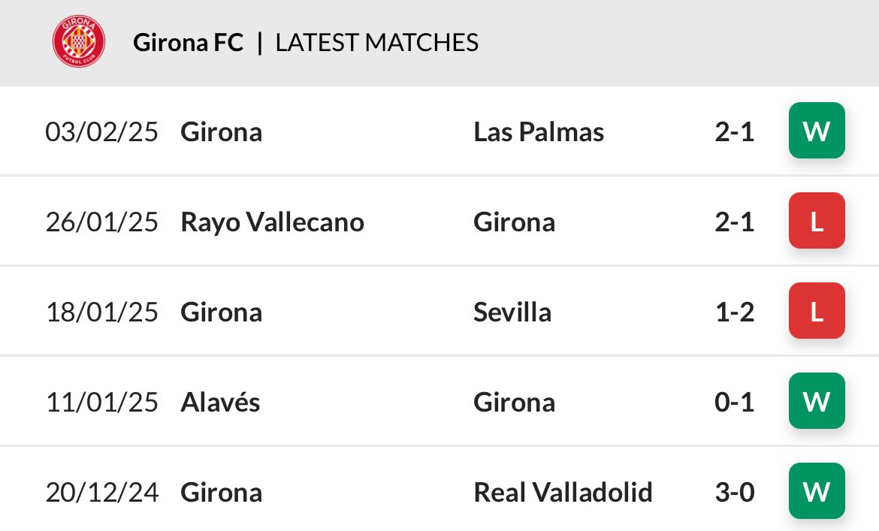Open the Girona FC header title
This screenshot has width=879, height=531.
tap(189, 43)
